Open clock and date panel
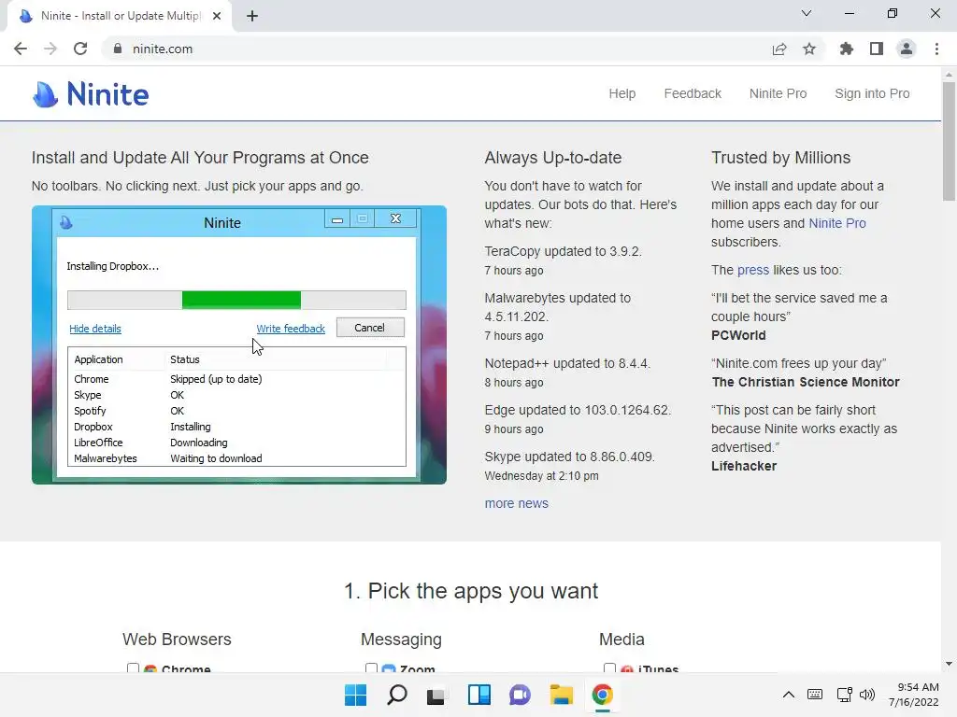The height and width of the screenshot is (717, 957). point(914,695)
